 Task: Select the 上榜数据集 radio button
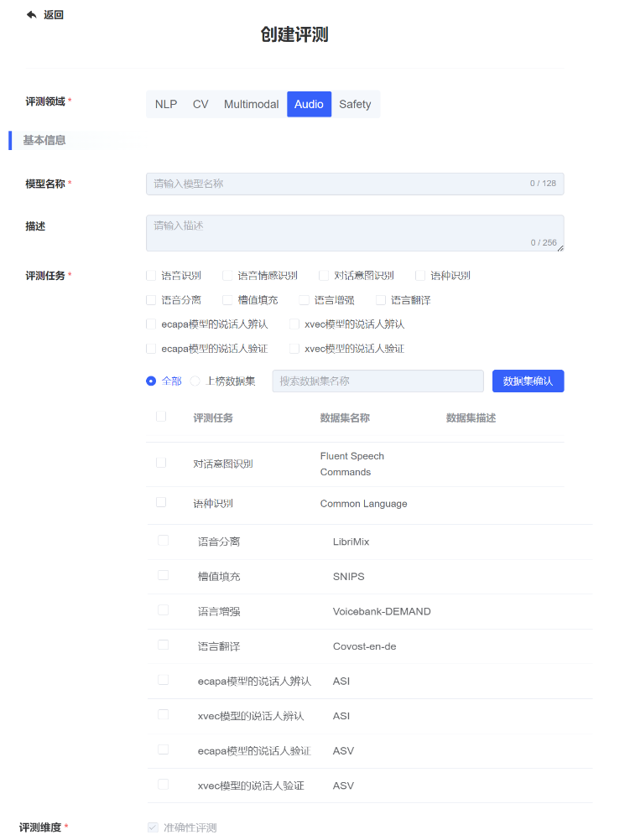point(195,381)
